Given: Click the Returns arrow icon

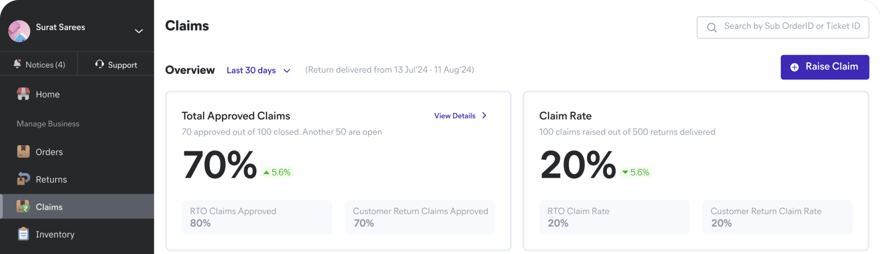Looking at the screenshot, I should pyautogui.click(x=23, y=179).
